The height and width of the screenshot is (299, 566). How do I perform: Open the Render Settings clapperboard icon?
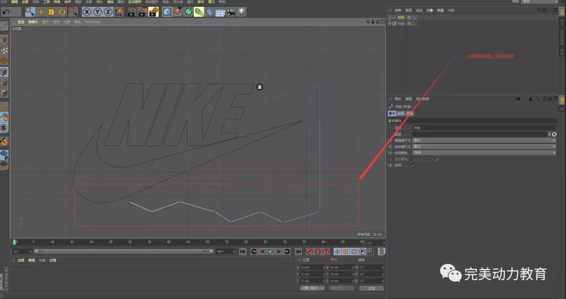tap(154, 12)
